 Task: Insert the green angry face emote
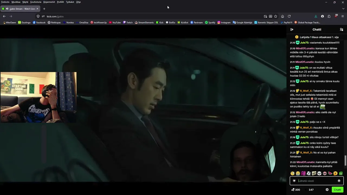pos(341,173)
